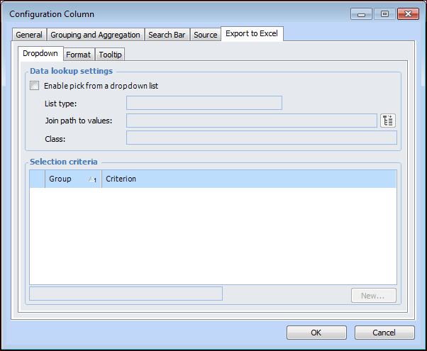Enable pick from a dropdown list
427x351 pixels.
[35, 86]
